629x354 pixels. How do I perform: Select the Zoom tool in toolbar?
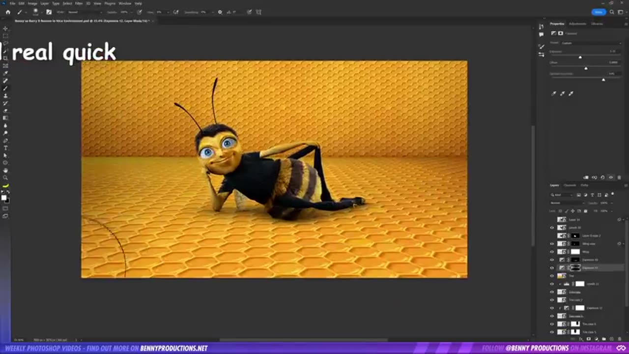coord(5,177)
